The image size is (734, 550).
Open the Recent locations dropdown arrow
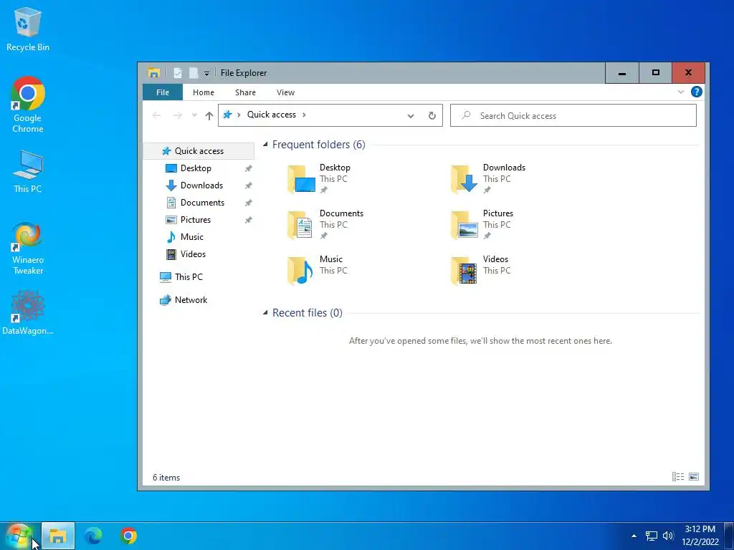pos(194,115)
